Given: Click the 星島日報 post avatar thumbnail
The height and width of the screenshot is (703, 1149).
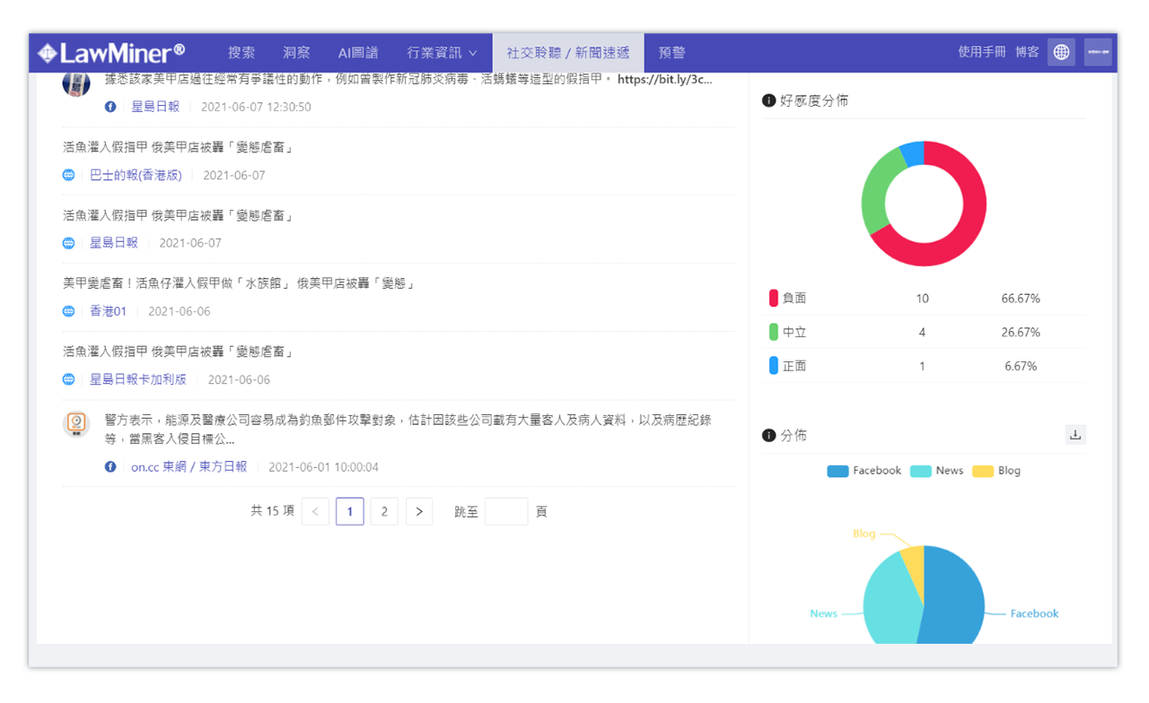Looking at the screenshot, I should click(76, 83).
